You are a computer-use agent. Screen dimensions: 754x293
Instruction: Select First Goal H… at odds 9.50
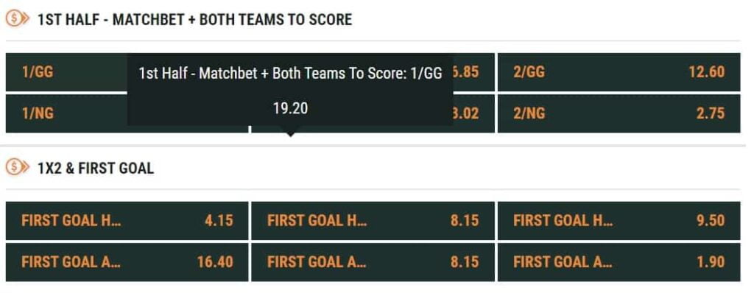pyautogui.click(x=619, y=220)
